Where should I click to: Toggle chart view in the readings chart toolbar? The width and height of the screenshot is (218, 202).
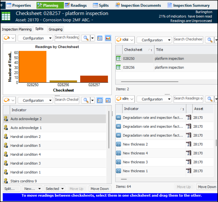click(x=108, y=38)
